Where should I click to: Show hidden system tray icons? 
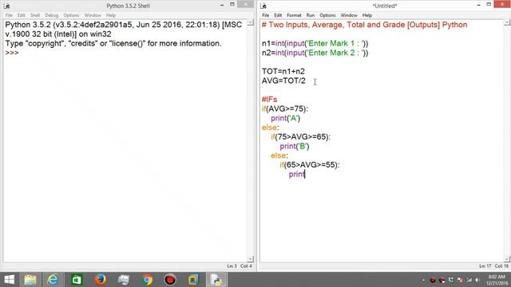423,280
